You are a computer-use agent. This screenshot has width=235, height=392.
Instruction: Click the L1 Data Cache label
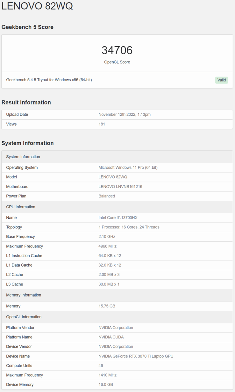coord(19,265)
